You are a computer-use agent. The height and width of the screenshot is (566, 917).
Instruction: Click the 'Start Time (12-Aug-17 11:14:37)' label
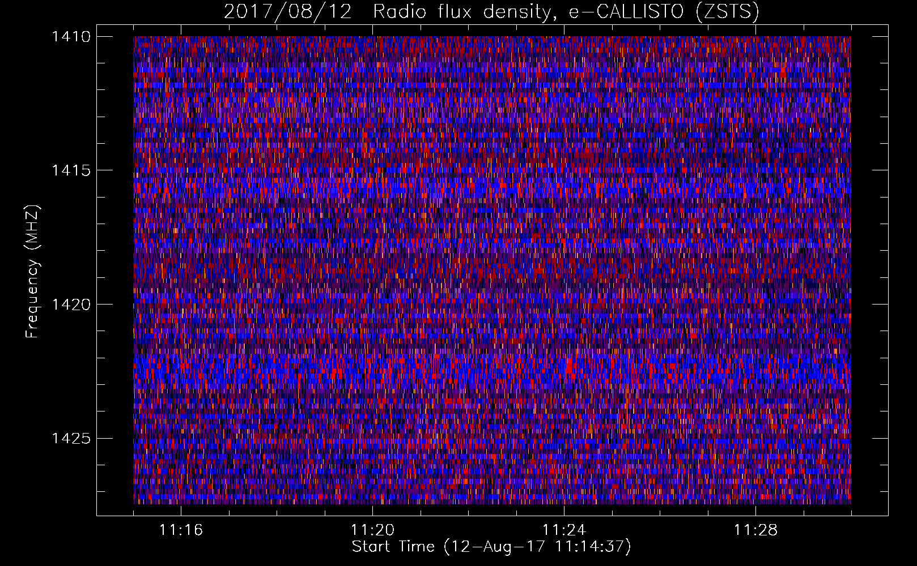(491, 547)
